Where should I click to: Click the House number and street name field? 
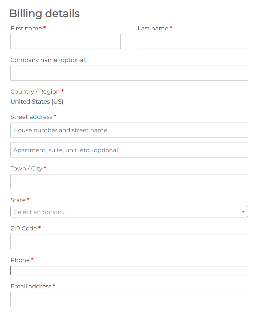(129, 130)
